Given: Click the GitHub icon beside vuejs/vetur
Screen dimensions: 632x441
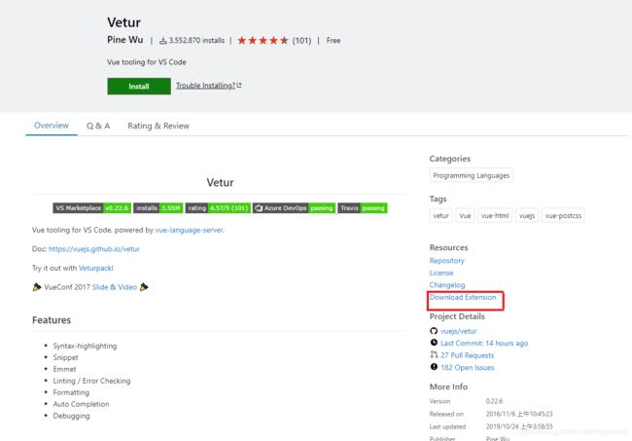Looking at the screenshot, I should [x=434, y=331].
